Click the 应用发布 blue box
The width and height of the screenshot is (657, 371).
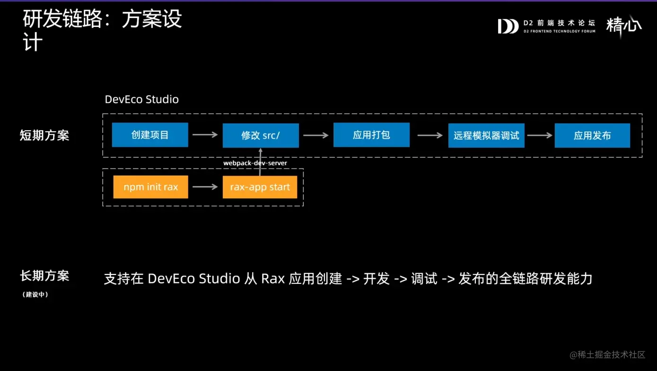click(592, 135)
